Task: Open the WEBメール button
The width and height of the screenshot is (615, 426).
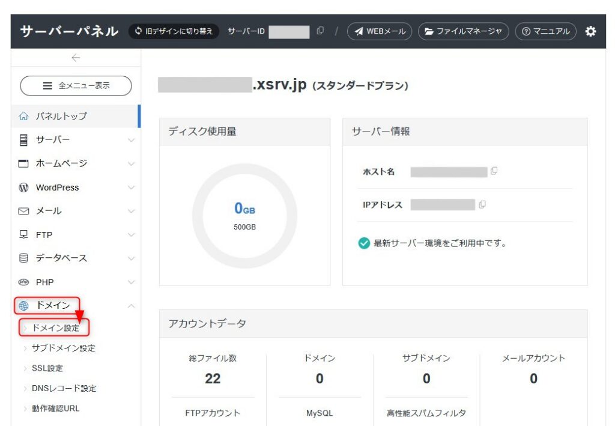Action: pyautogui.click(x=380, y=31)
